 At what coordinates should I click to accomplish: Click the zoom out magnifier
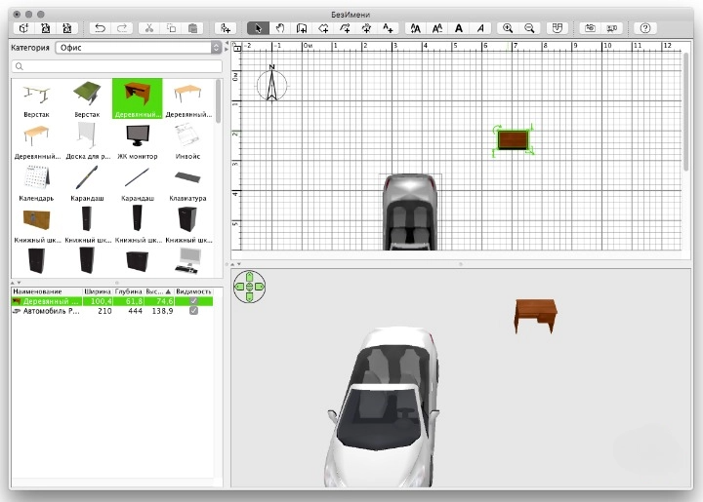coord(529,28)
